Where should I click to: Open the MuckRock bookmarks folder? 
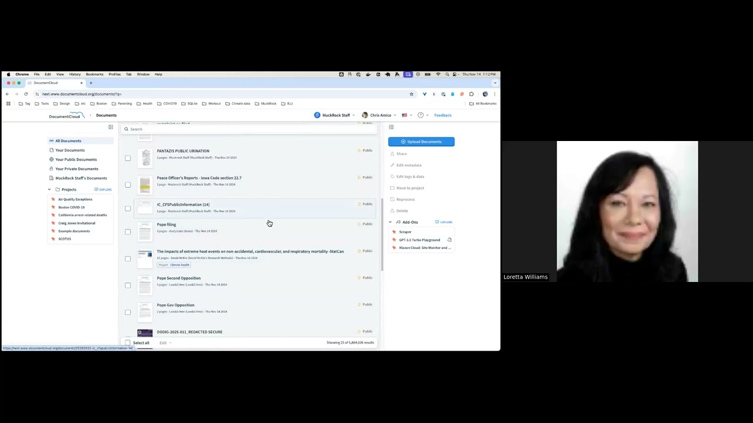coord(266,103)
